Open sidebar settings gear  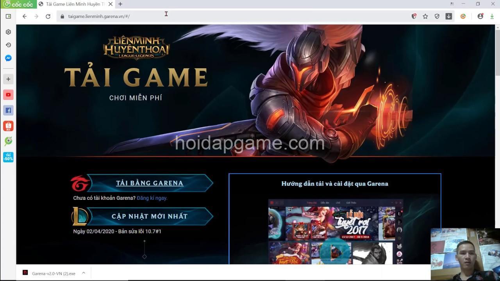(8, 32)
